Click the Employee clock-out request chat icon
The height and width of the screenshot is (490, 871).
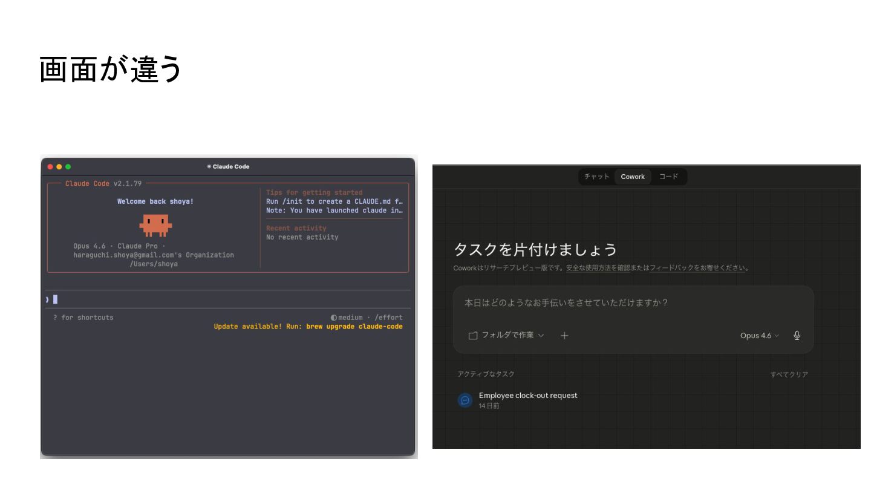465,400
